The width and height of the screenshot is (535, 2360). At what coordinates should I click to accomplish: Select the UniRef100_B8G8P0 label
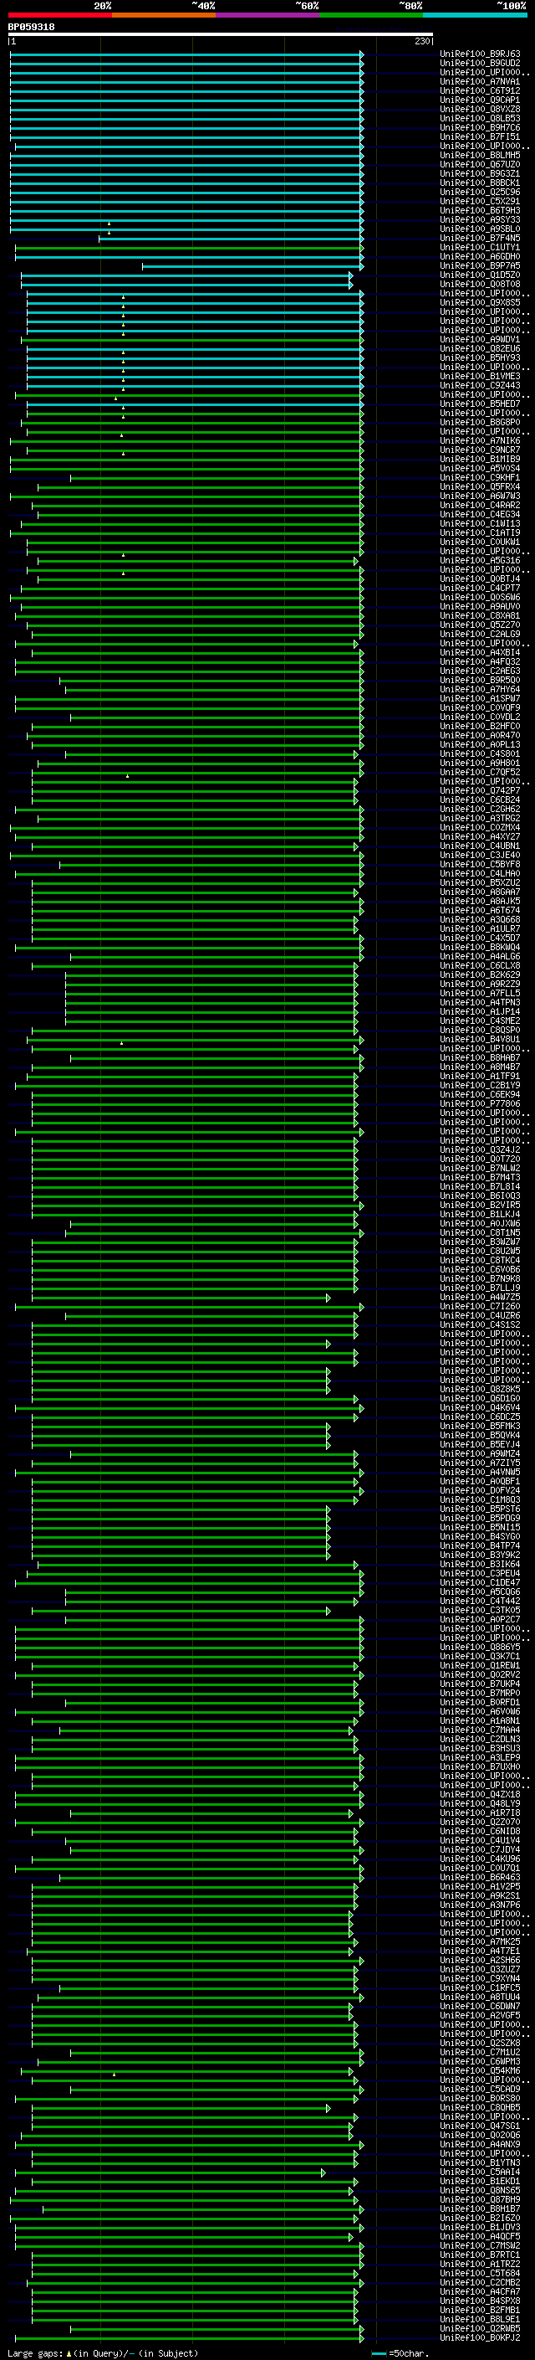480,422
